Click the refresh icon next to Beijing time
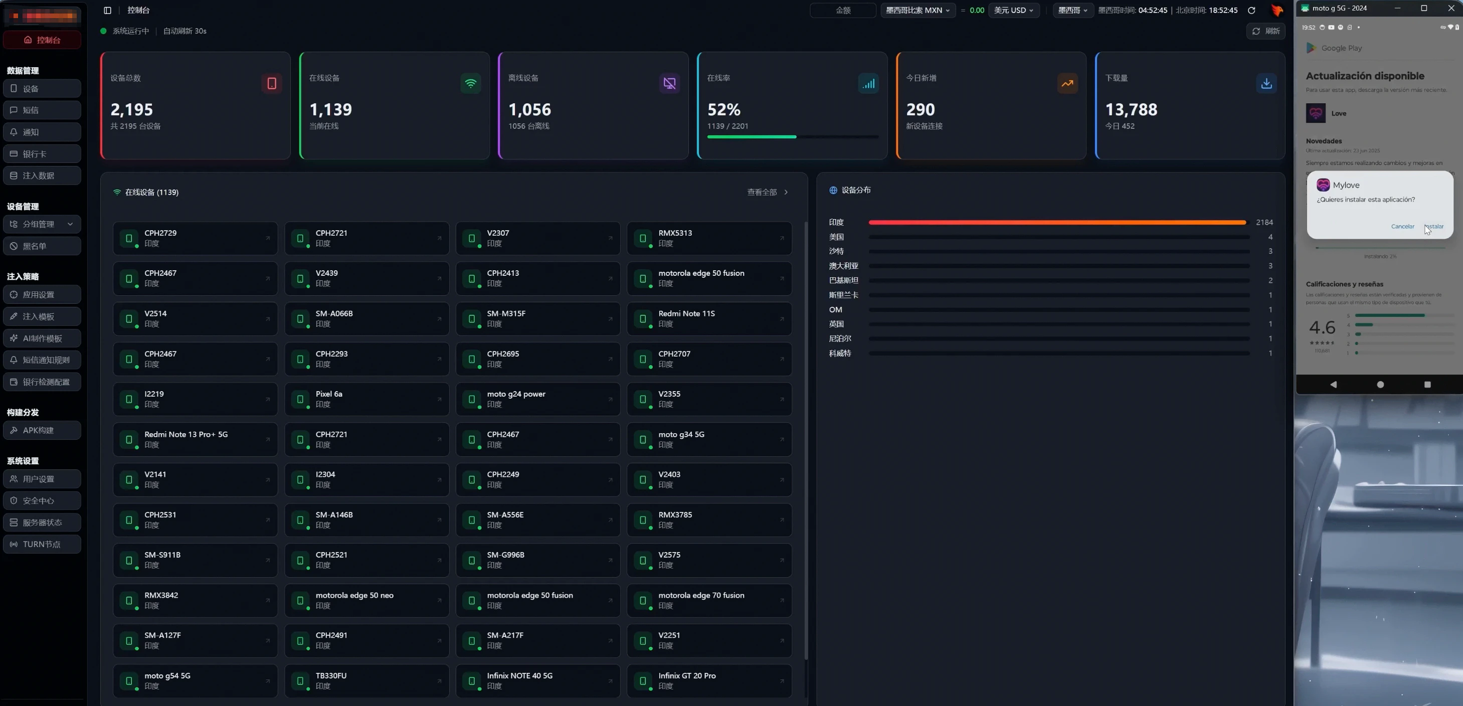Viewport: 1463px width, 706px height. pos(1251,10)
